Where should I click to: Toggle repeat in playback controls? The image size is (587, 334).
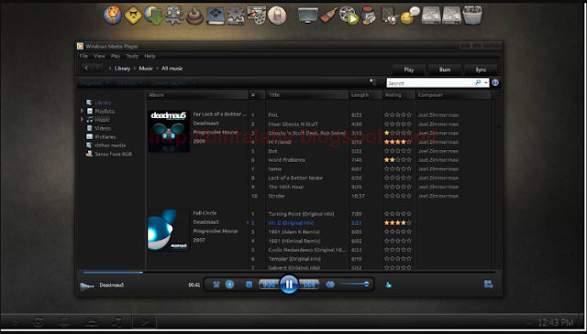pyautogui.click(x=230, y=285)
